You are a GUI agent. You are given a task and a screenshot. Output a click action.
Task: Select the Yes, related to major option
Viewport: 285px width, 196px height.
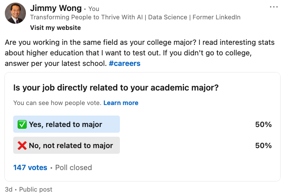(66, 124)
